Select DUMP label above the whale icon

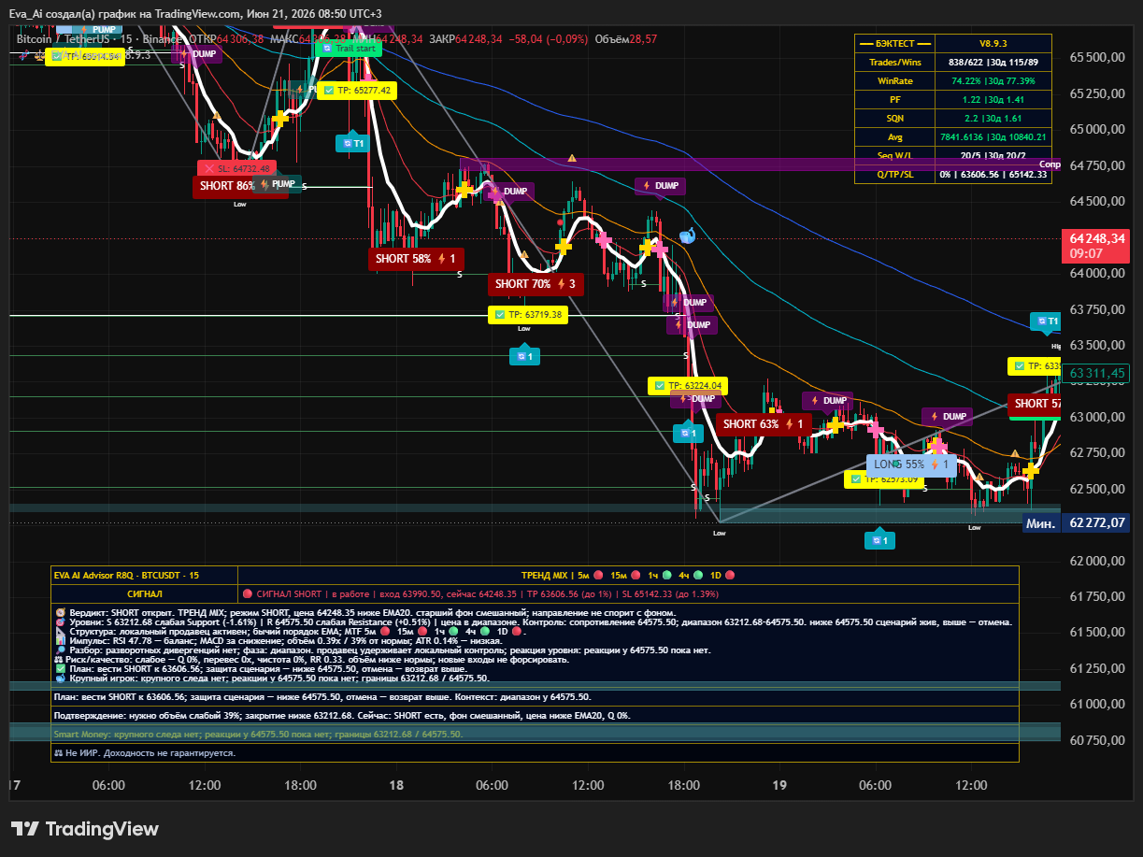coord(658,186)
